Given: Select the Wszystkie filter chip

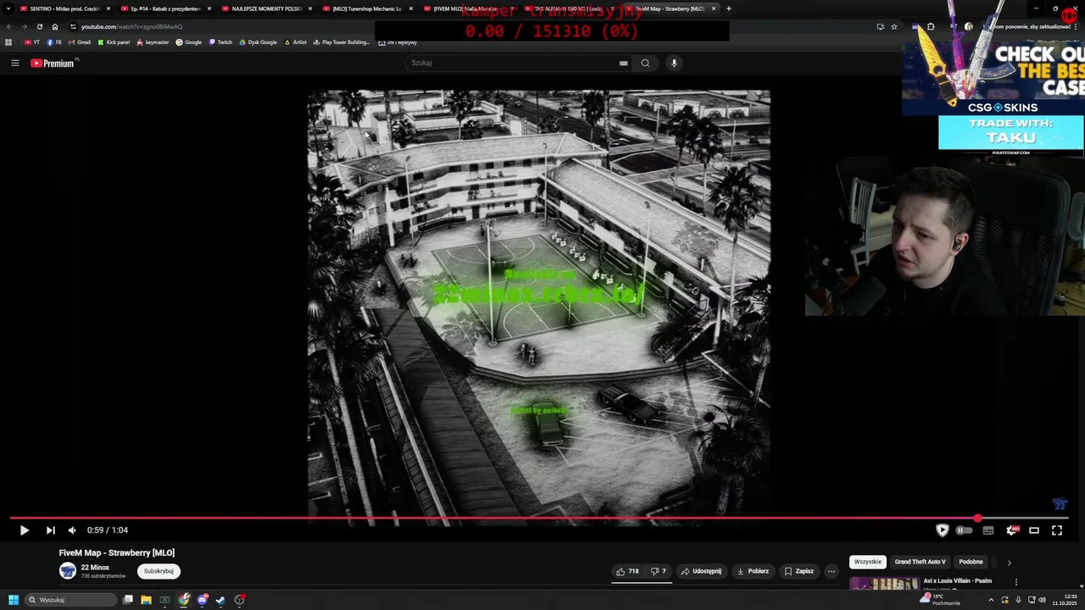Looking at the screenshot, I should pyautogui.click(x=867, y=562).
